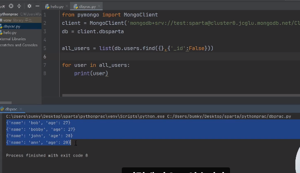Click the editor horizontal scrollbar

(181, 95)
